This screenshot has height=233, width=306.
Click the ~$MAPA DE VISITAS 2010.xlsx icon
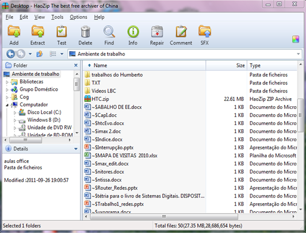coord(87,156)
